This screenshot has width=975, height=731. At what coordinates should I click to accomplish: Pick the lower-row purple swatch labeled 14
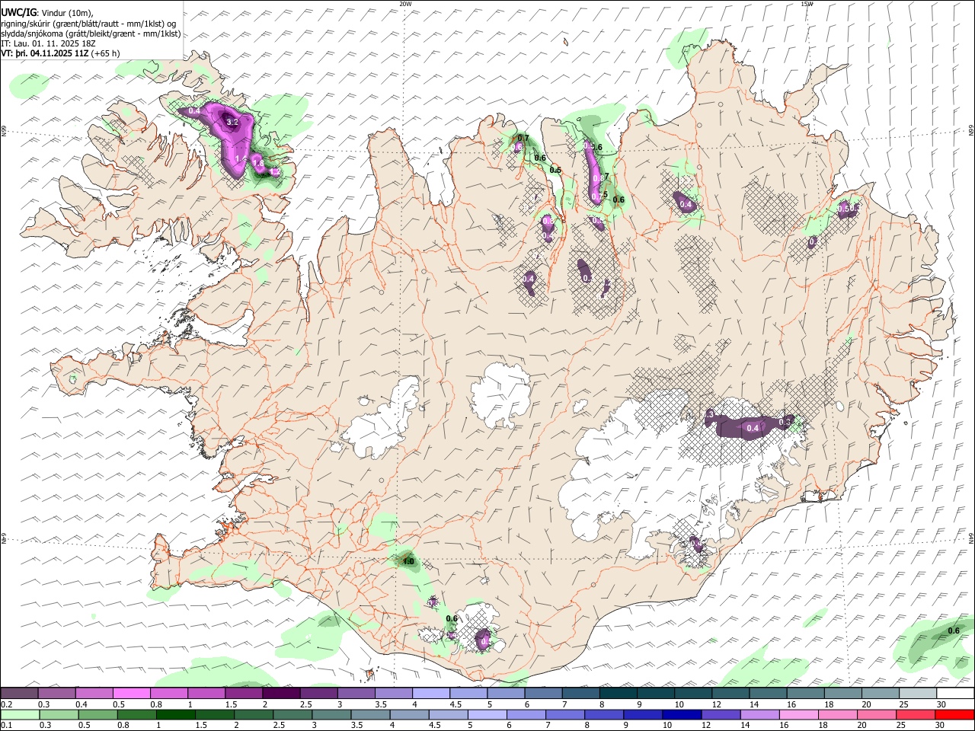760,714
